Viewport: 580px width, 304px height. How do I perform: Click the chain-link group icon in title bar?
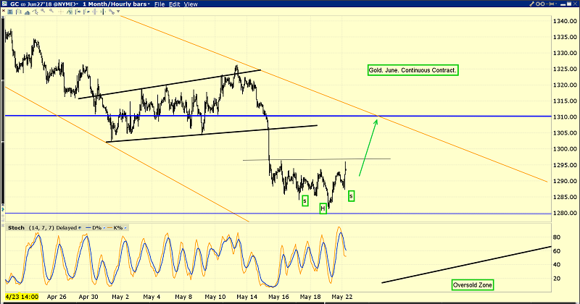[x=540, y=4]
